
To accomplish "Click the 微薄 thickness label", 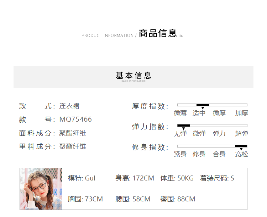I will point(180,113).
